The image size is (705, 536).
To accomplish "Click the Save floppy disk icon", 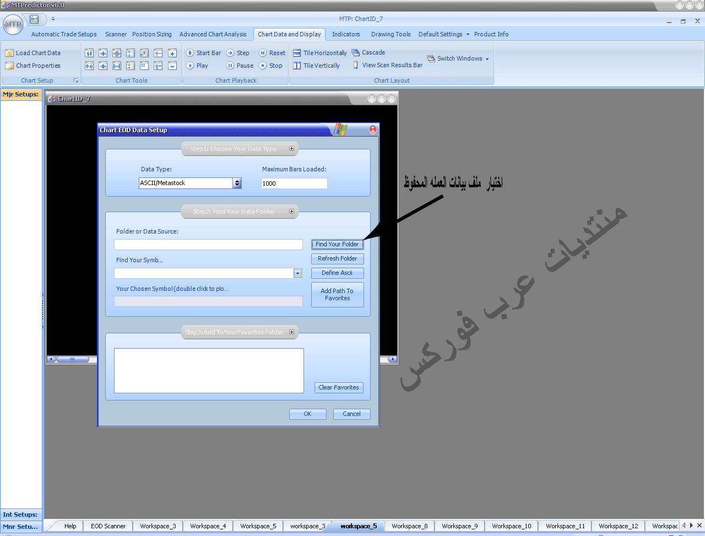I will point(34,19).
